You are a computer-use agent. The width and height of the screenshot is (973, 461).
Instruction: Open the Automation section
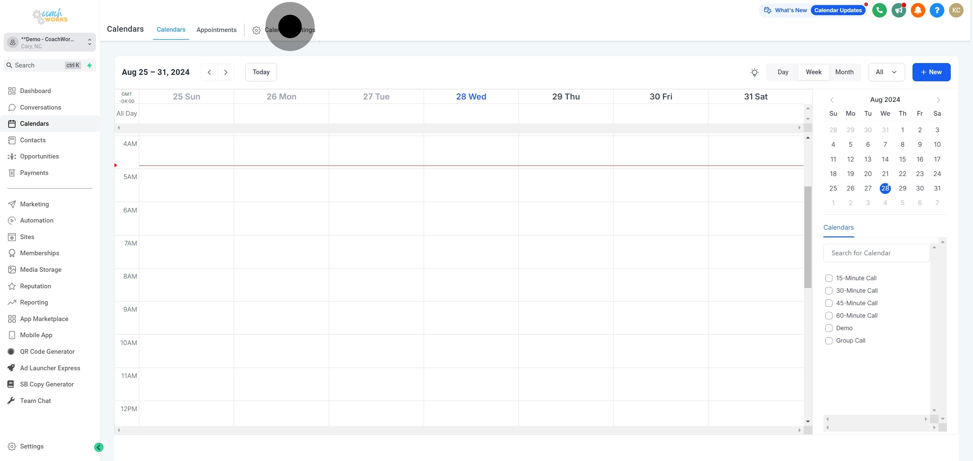point(36,220)
